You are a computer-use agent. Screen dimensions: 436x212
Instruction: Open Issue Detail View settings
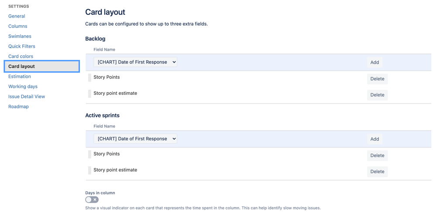pyautogui.click(x=27, y=97)
